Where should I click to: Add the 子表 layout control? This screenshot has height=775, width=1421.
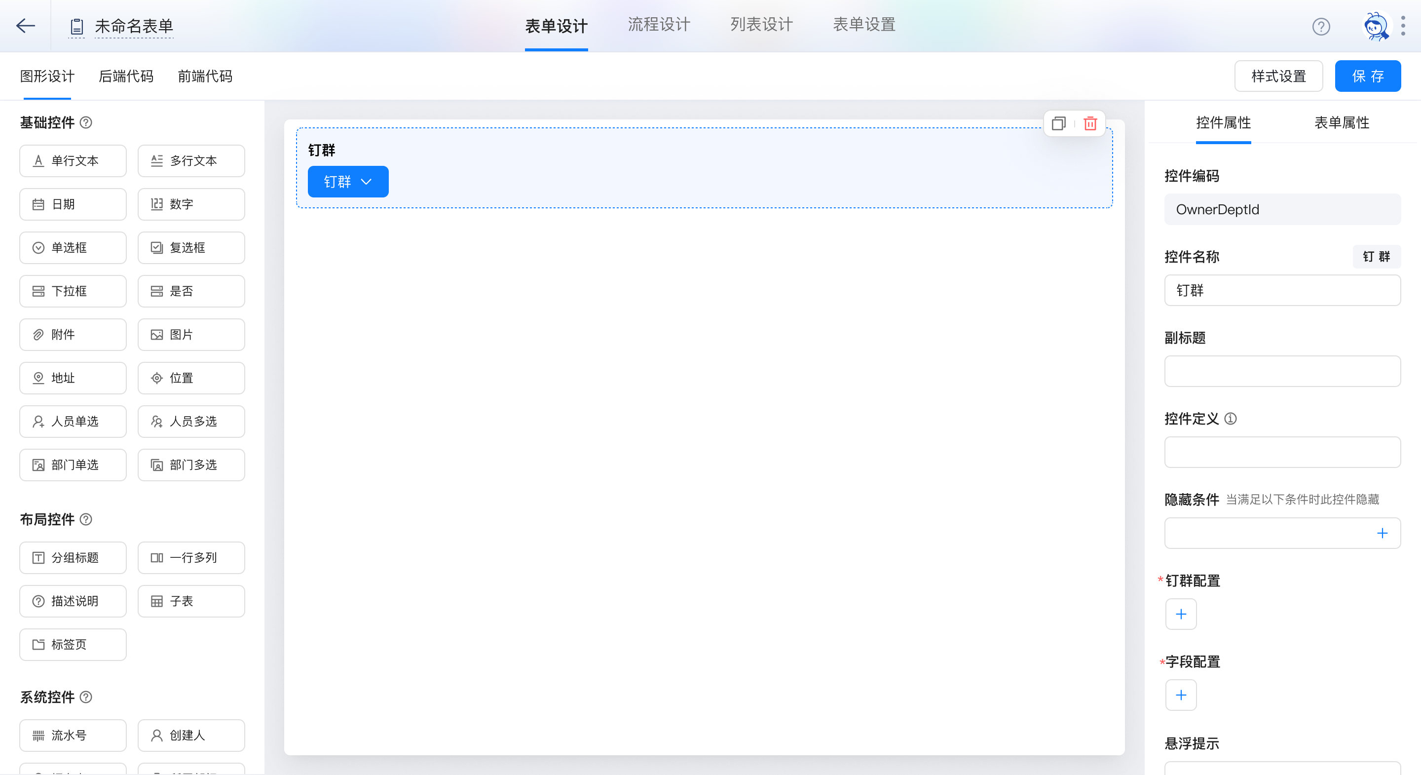(191, 601)
